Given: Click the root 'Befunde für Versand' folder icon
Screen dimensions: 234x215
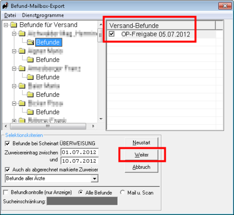Looking at the screenshot, I should pyautogui.click(x=14, y=25).
